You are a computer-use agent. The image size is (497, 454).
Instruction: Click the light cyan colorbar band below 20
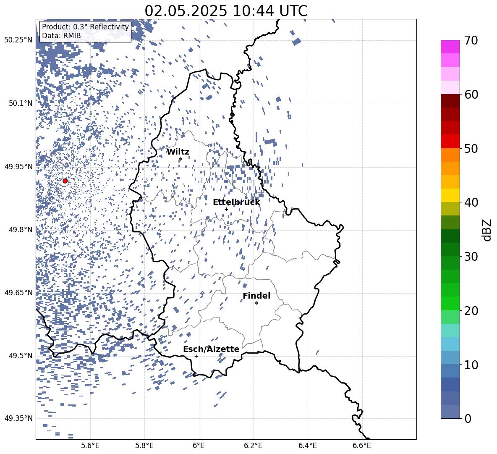[x=450, y=331]
